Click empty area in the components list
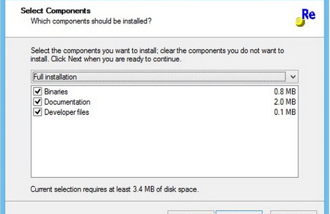Screen dimensions: 330x214 coord(165,147)
